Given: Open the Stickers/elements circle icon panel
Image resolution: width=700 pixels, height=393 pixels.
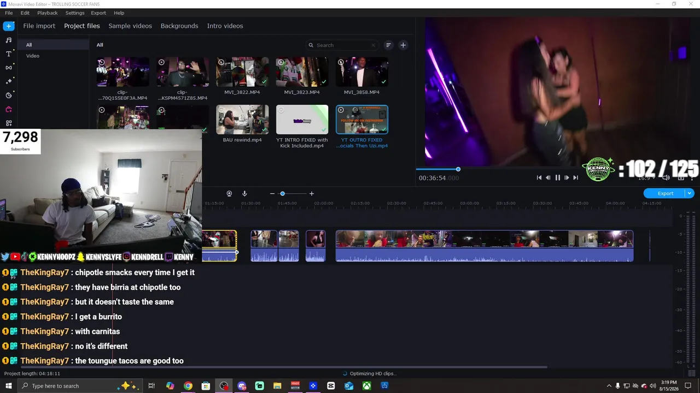Looking at the screenshot, I should pyautogui.click(x=9, y=96).
